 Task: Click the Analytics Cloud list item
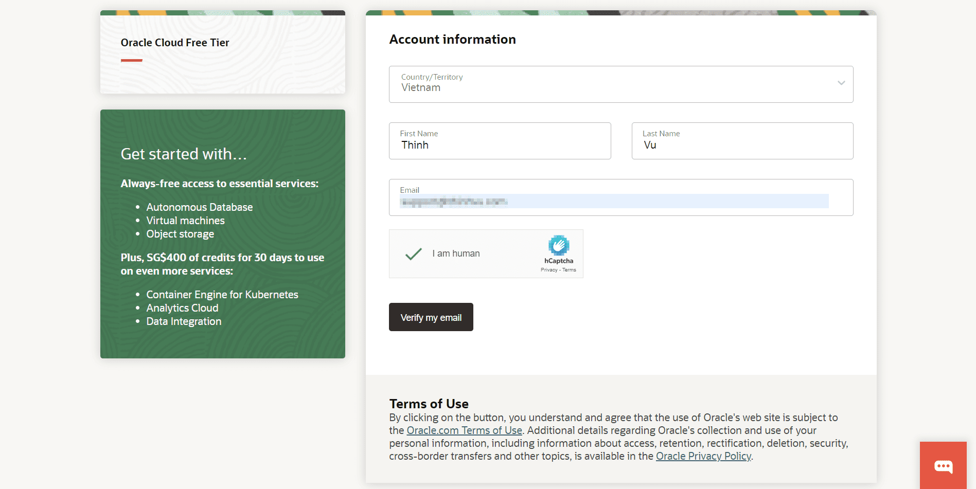[182, 308]
